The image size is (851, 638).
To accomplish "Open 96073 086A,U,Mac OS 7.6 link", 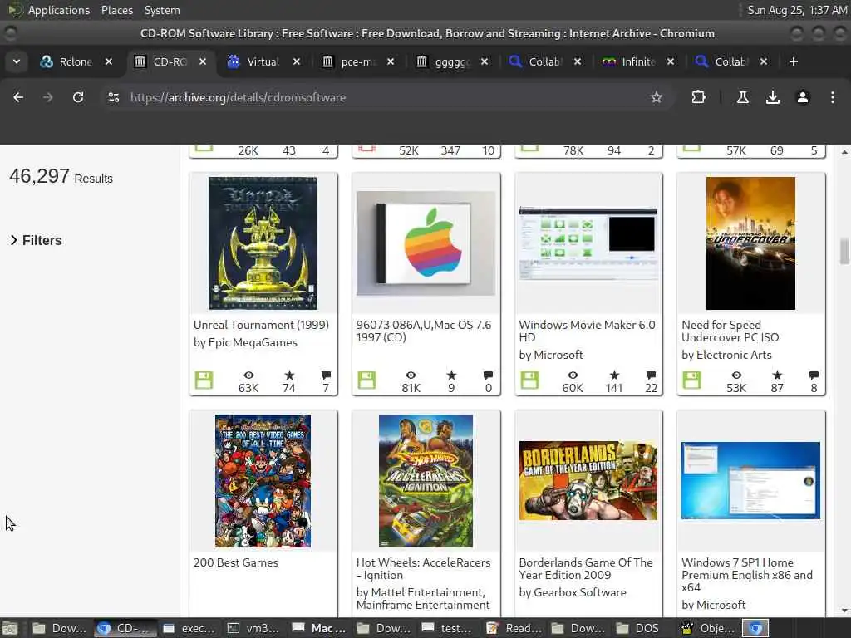I will point(423,331).
